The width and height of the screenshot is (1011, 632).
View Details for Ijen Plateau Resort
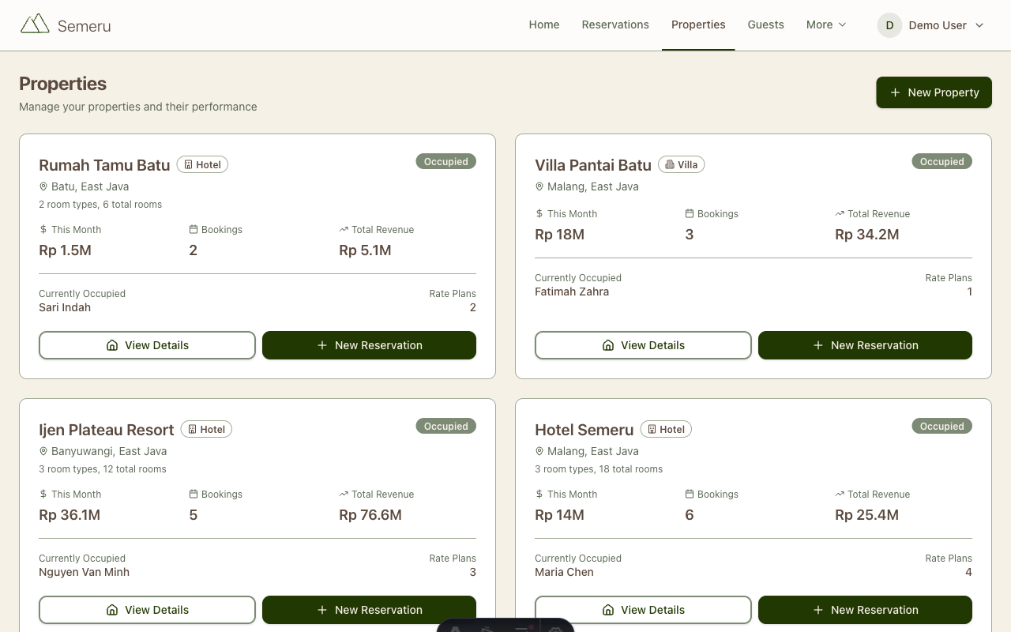[x=147, y=610]
